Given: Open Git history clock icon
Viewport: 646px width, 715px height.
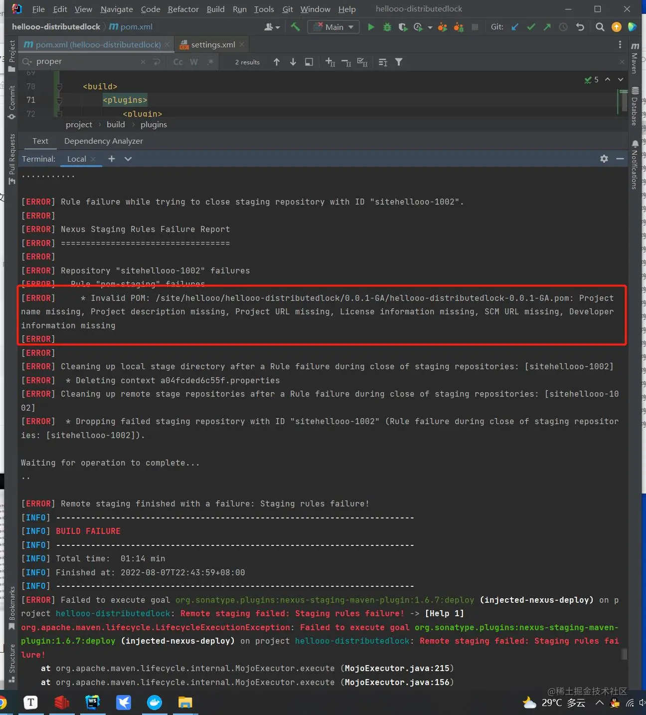Looking at the screenshot, I should [563, 27].
